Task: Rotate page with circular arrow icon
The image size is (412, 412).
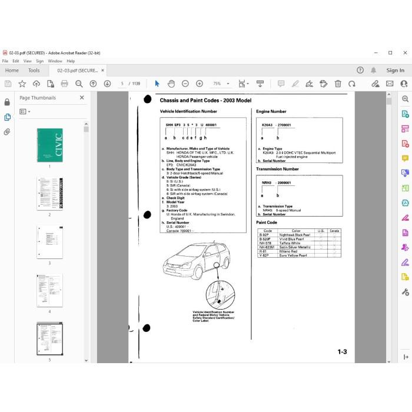Action: tap(352, 84)
